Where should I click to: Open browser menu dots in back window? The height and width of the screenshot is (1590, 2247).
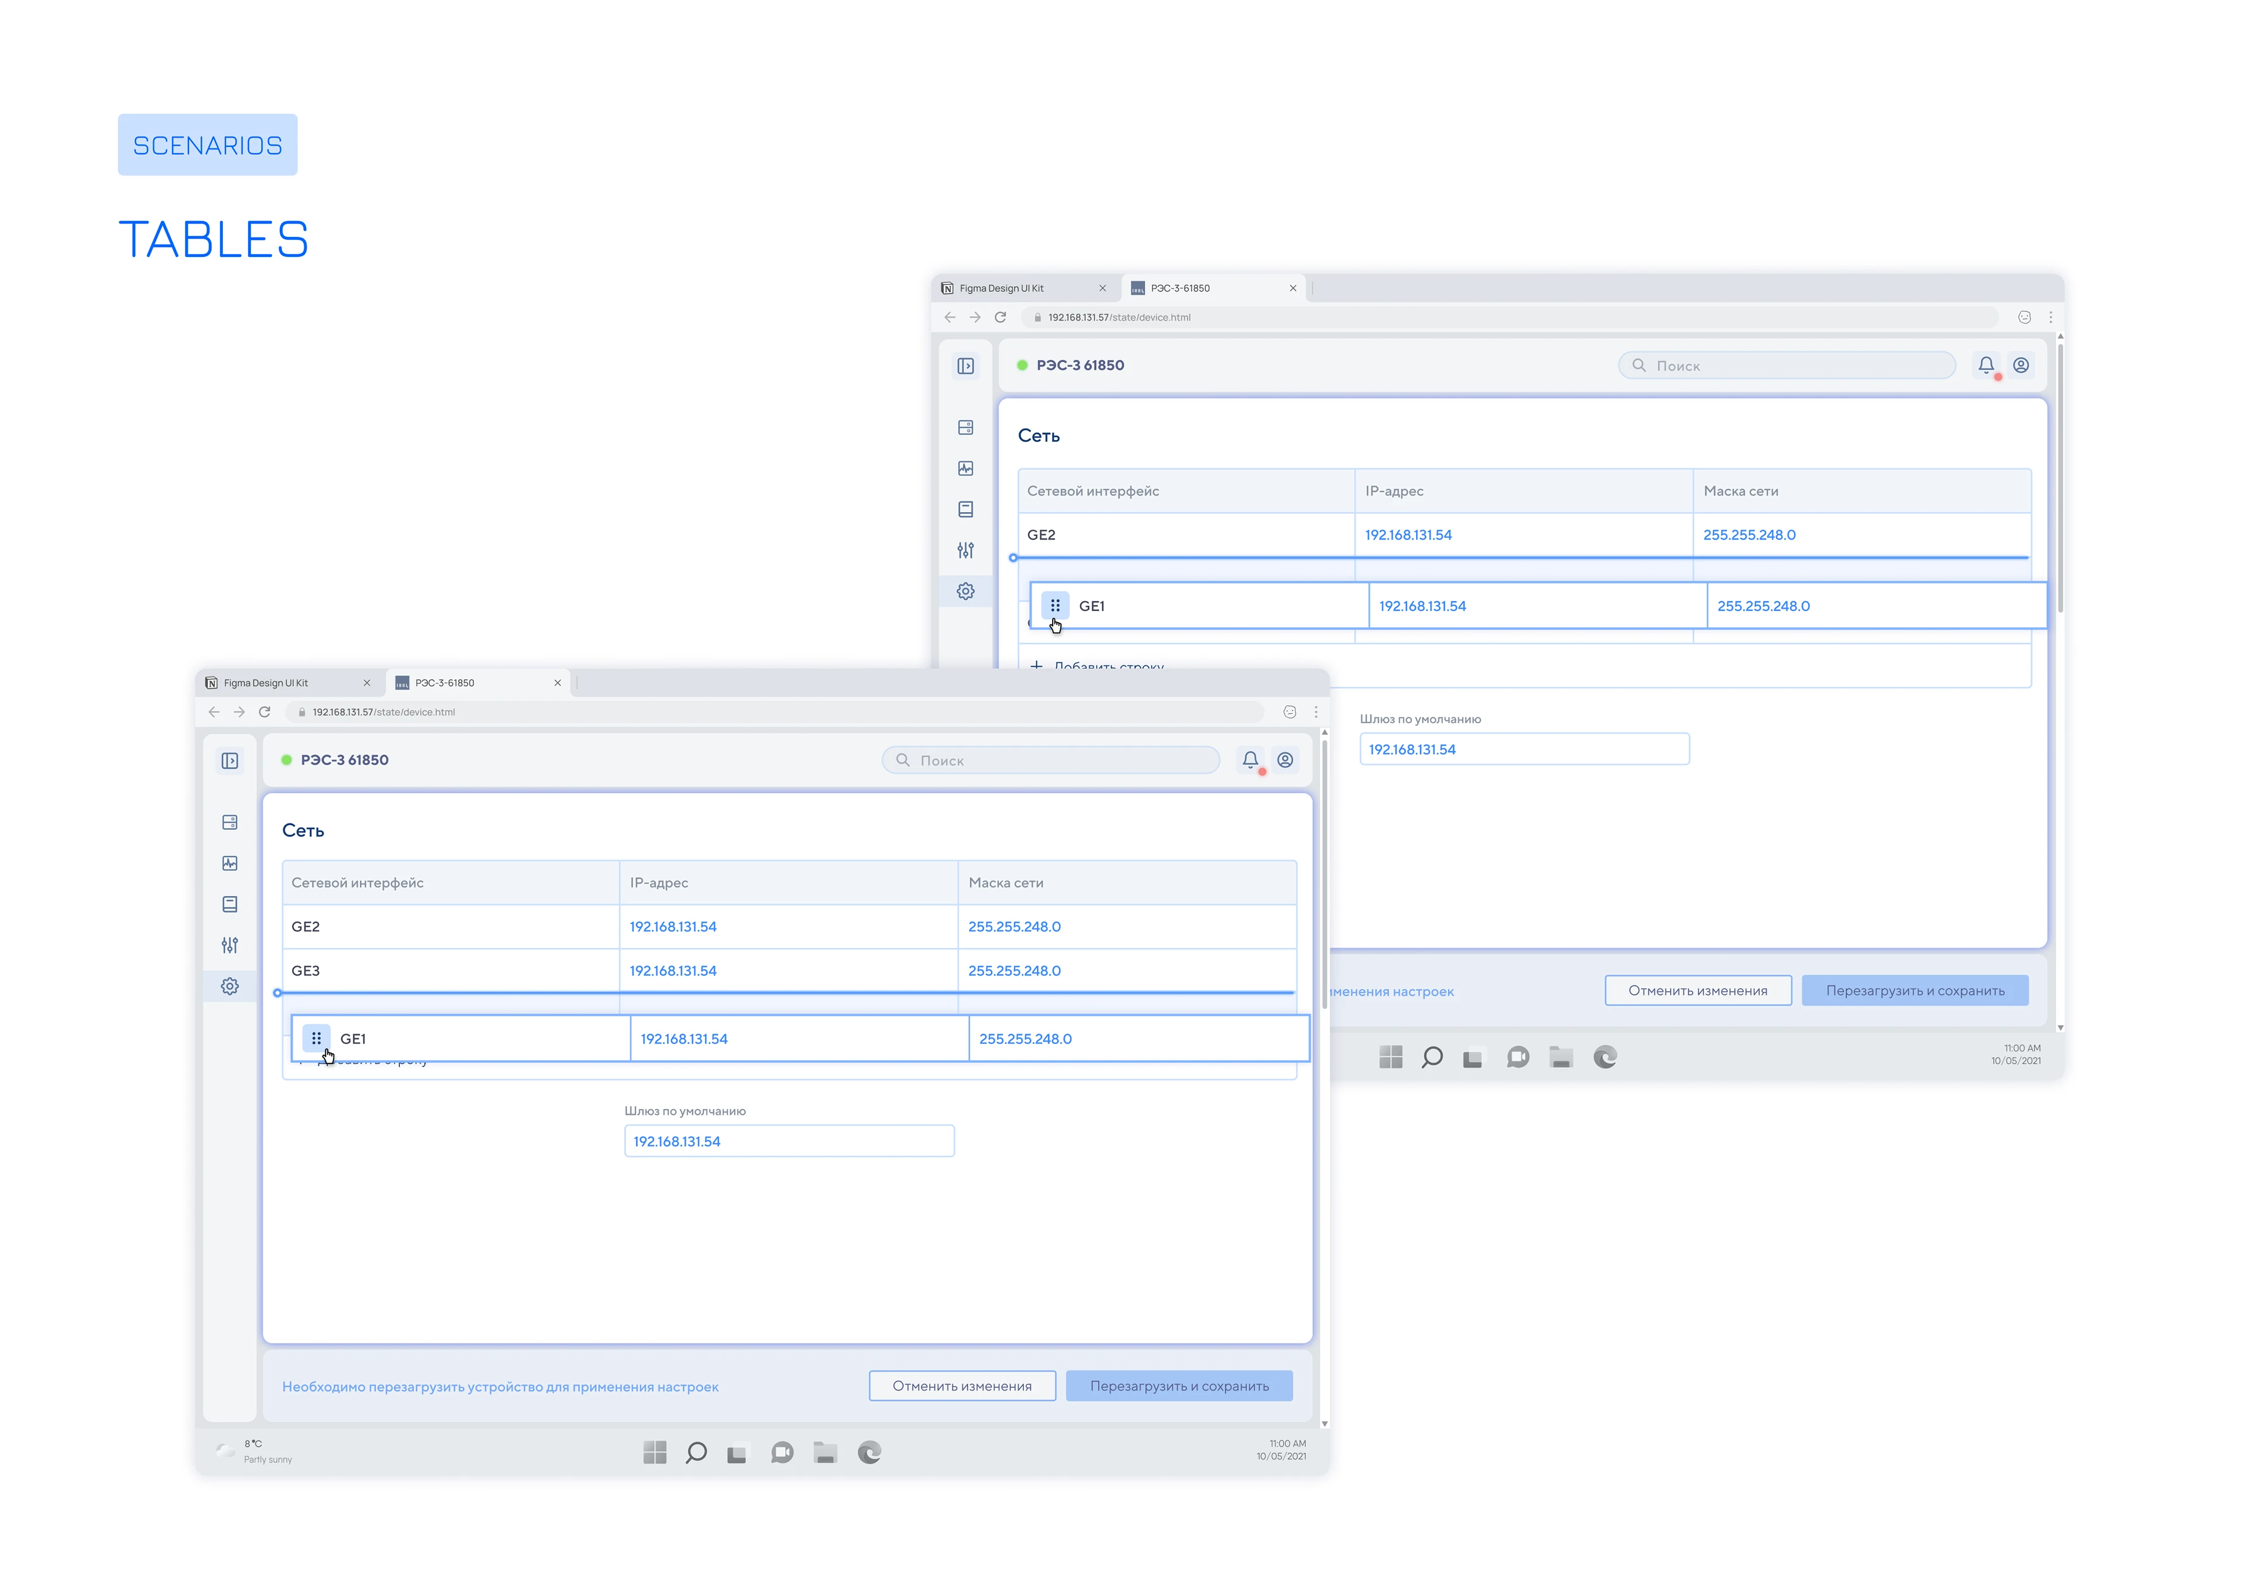[x=2051, y=317]
